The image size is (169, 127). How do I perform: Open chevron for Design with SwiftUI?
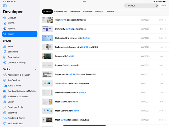[x=166, y=56]
